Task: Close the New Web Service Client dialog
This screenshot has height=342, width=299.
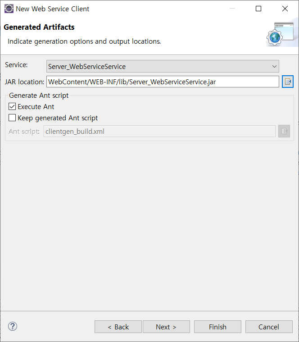Action: tap(285, 9)
